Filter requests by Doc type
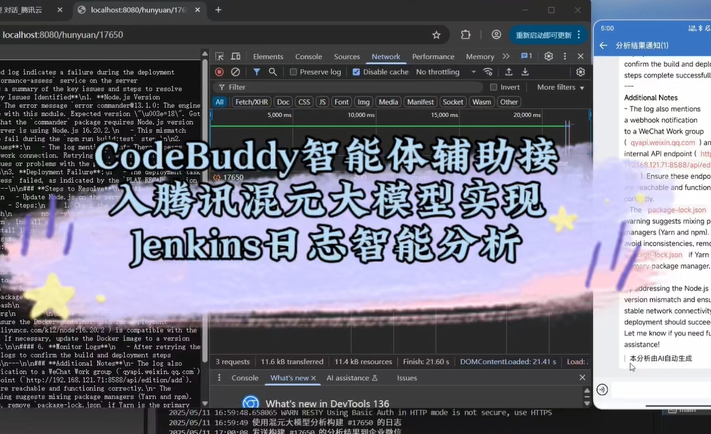Screen dimensions: 711x434 (x=283, y=102)
